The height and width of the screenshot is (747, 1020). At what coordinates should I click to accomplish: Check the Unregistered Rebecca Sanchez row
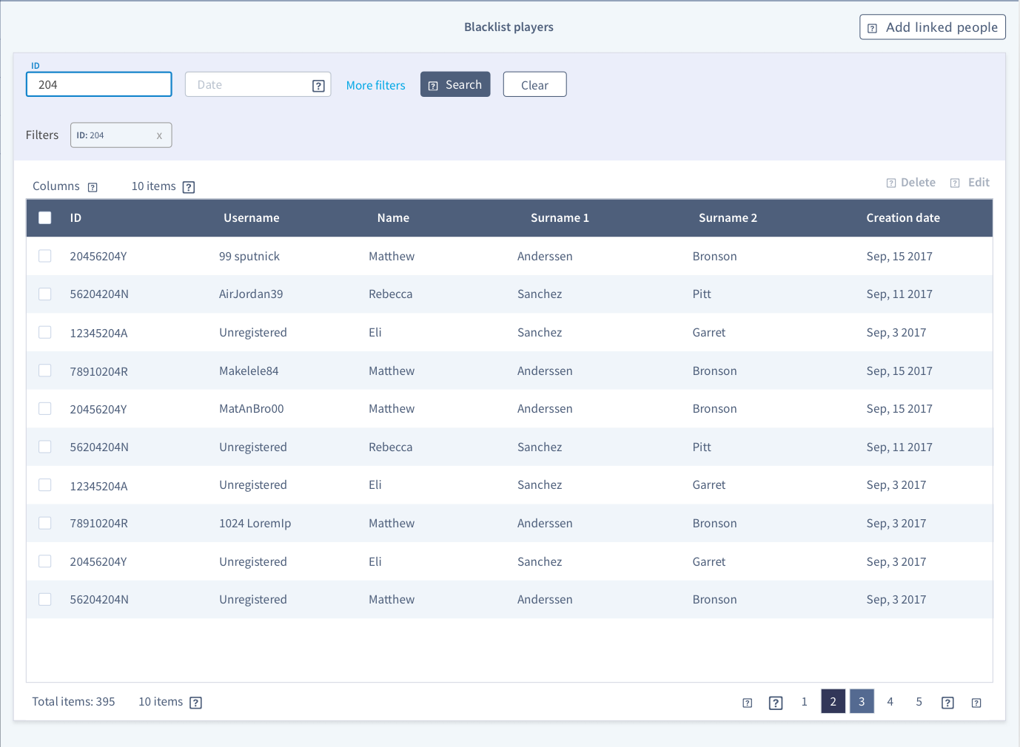point(45,447)
